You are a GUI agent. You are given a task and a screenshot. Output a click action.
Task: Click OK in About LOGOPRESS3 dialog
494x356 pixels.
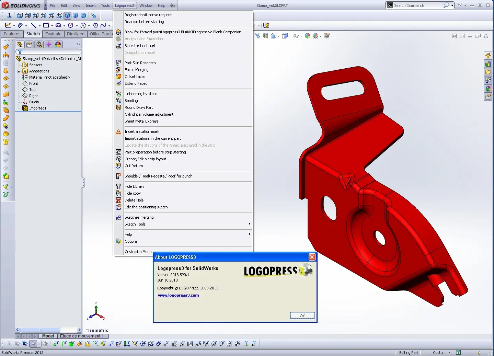(x=302, y=316)
